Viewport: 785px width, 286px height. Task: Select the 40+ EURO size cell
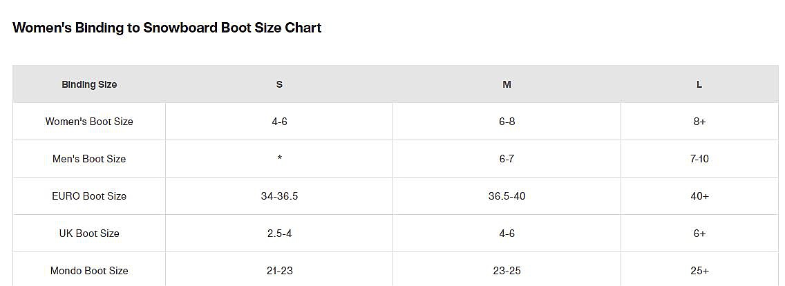699,196
